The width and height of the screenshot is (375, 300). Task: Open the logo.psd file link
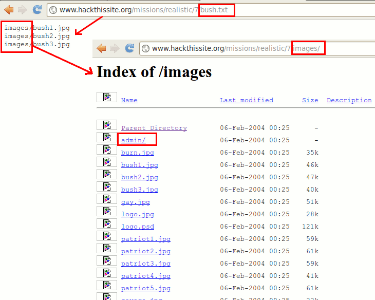(x=137, y=227)
